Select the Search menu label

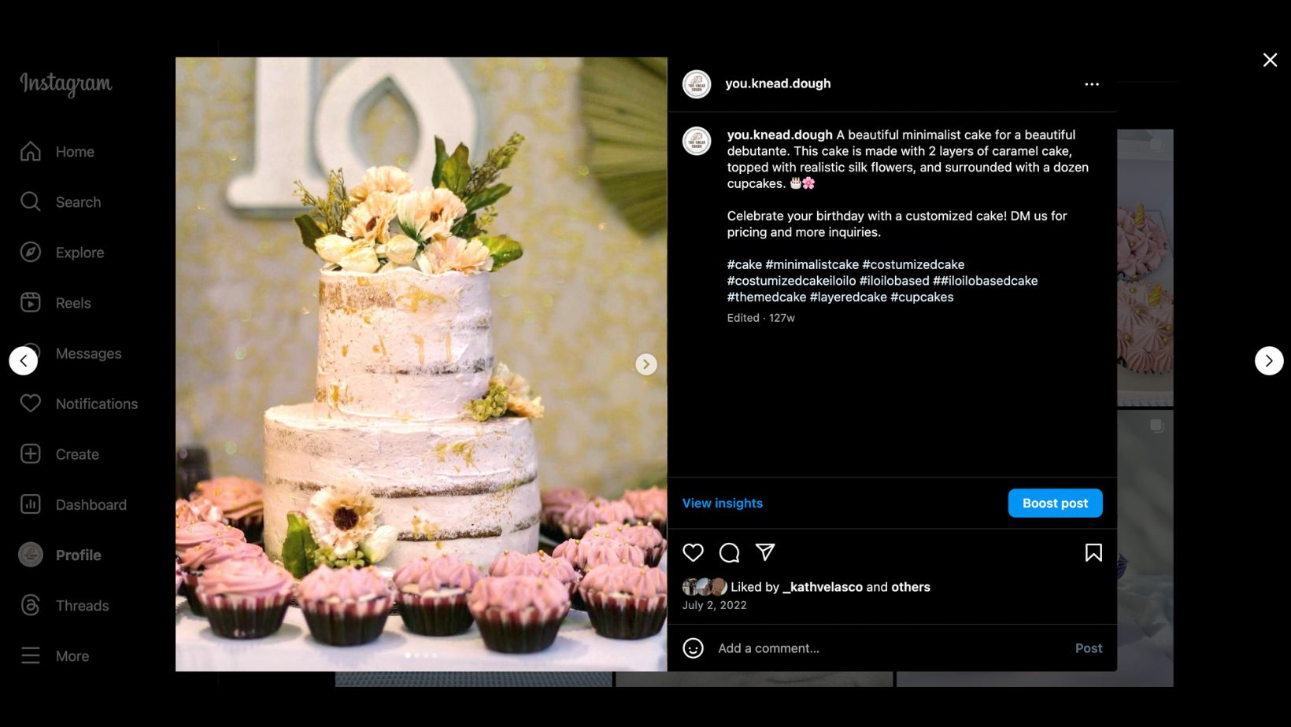tap(78, 202)
